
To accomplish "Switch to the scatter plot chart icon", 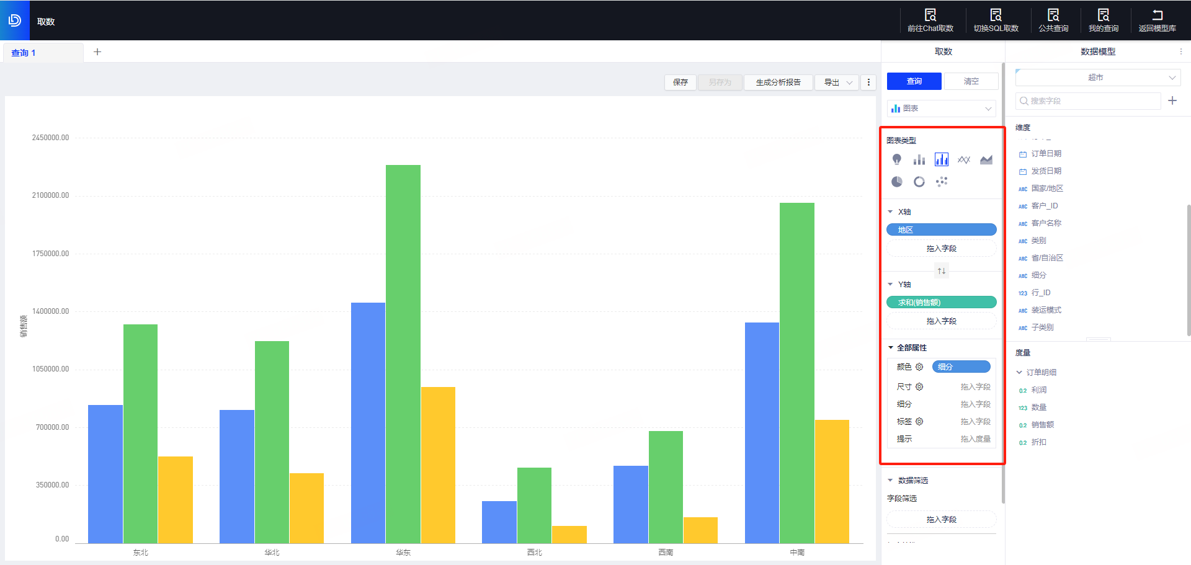I will point(942,182).
